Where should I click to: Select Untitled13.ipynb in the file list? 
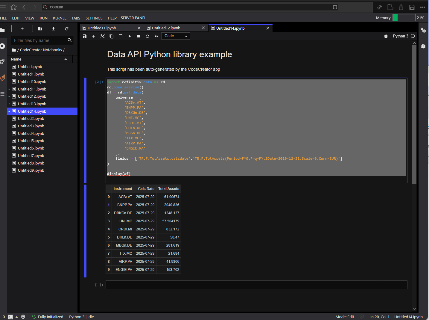[42, 104]
